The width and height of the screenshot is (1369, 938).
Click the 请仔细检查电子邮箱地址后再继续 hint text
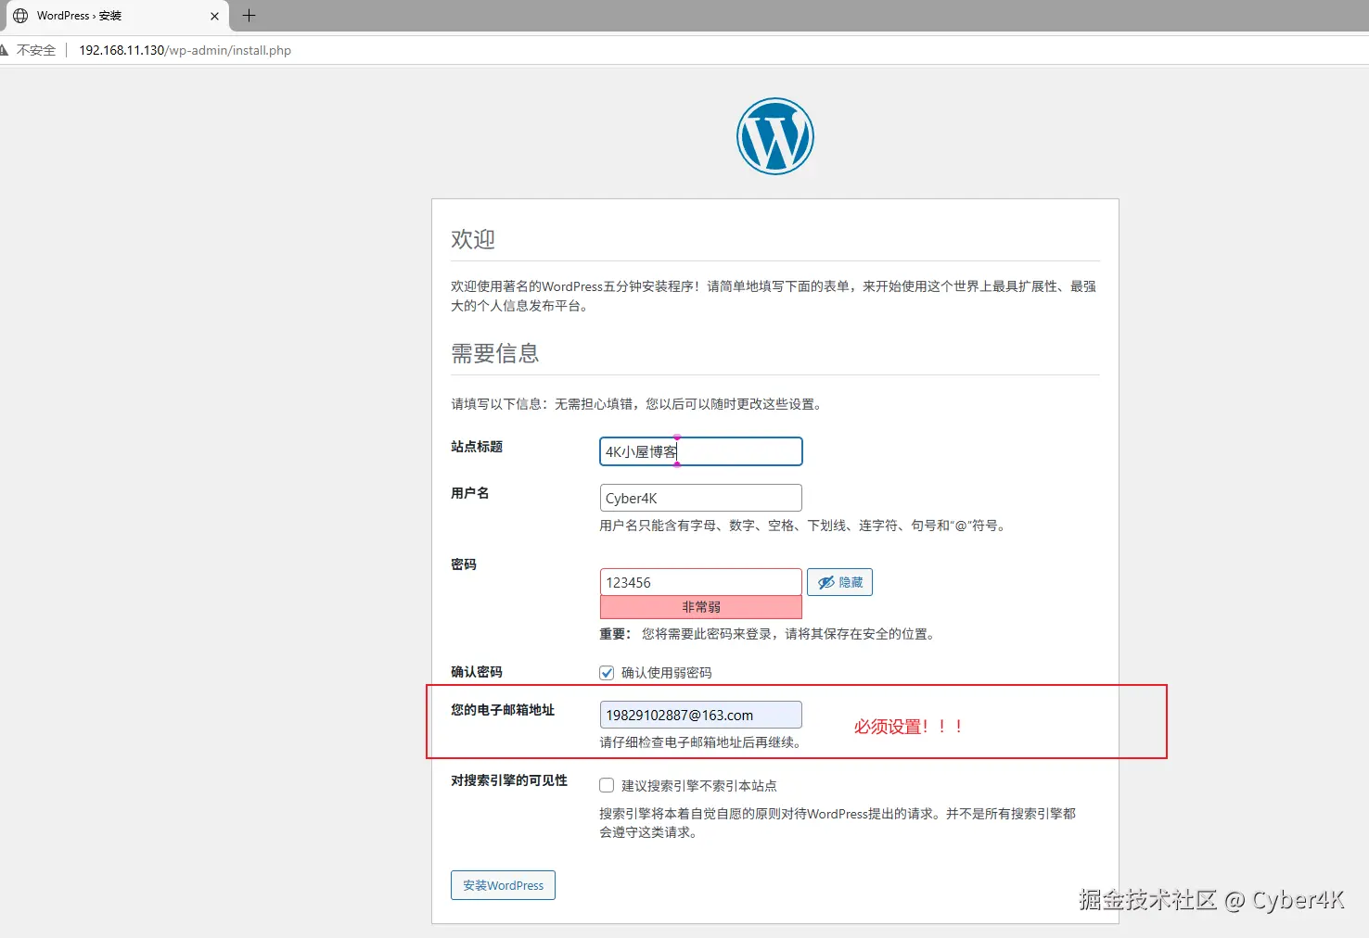point(701,742)
